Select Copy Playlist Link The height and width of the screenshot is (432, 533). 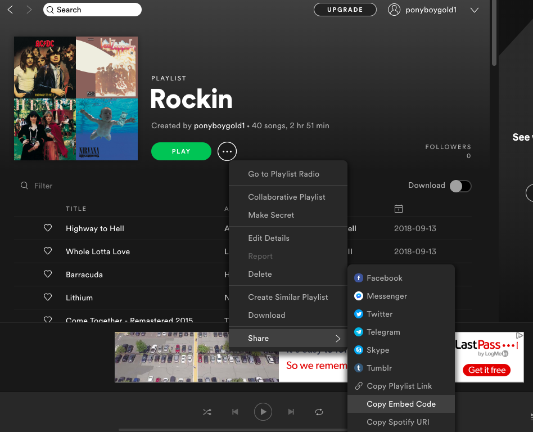pos(401,386)
